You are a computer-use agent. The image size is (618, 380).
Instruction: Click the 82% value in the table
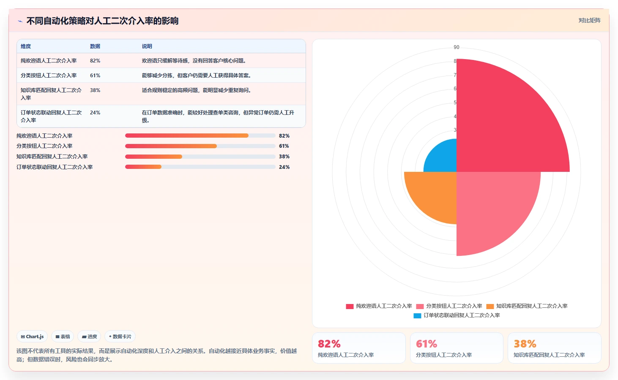95,61
